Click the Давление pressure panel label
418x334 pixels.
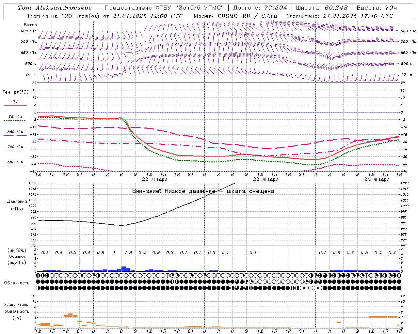coord(17,202)
